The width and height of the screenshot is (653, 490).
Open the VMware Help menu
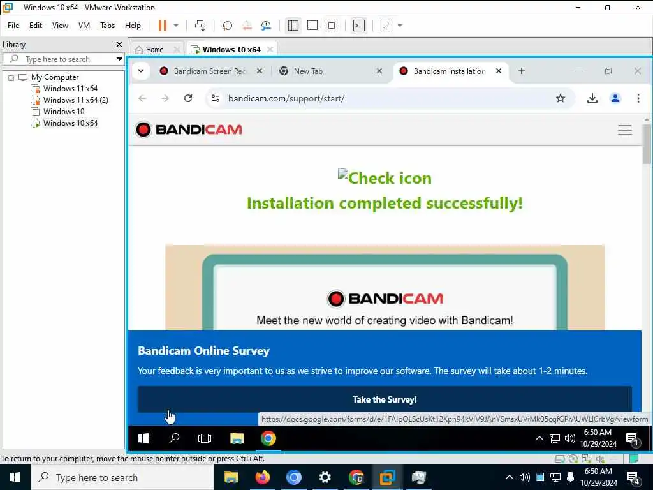tap(133, 26)
